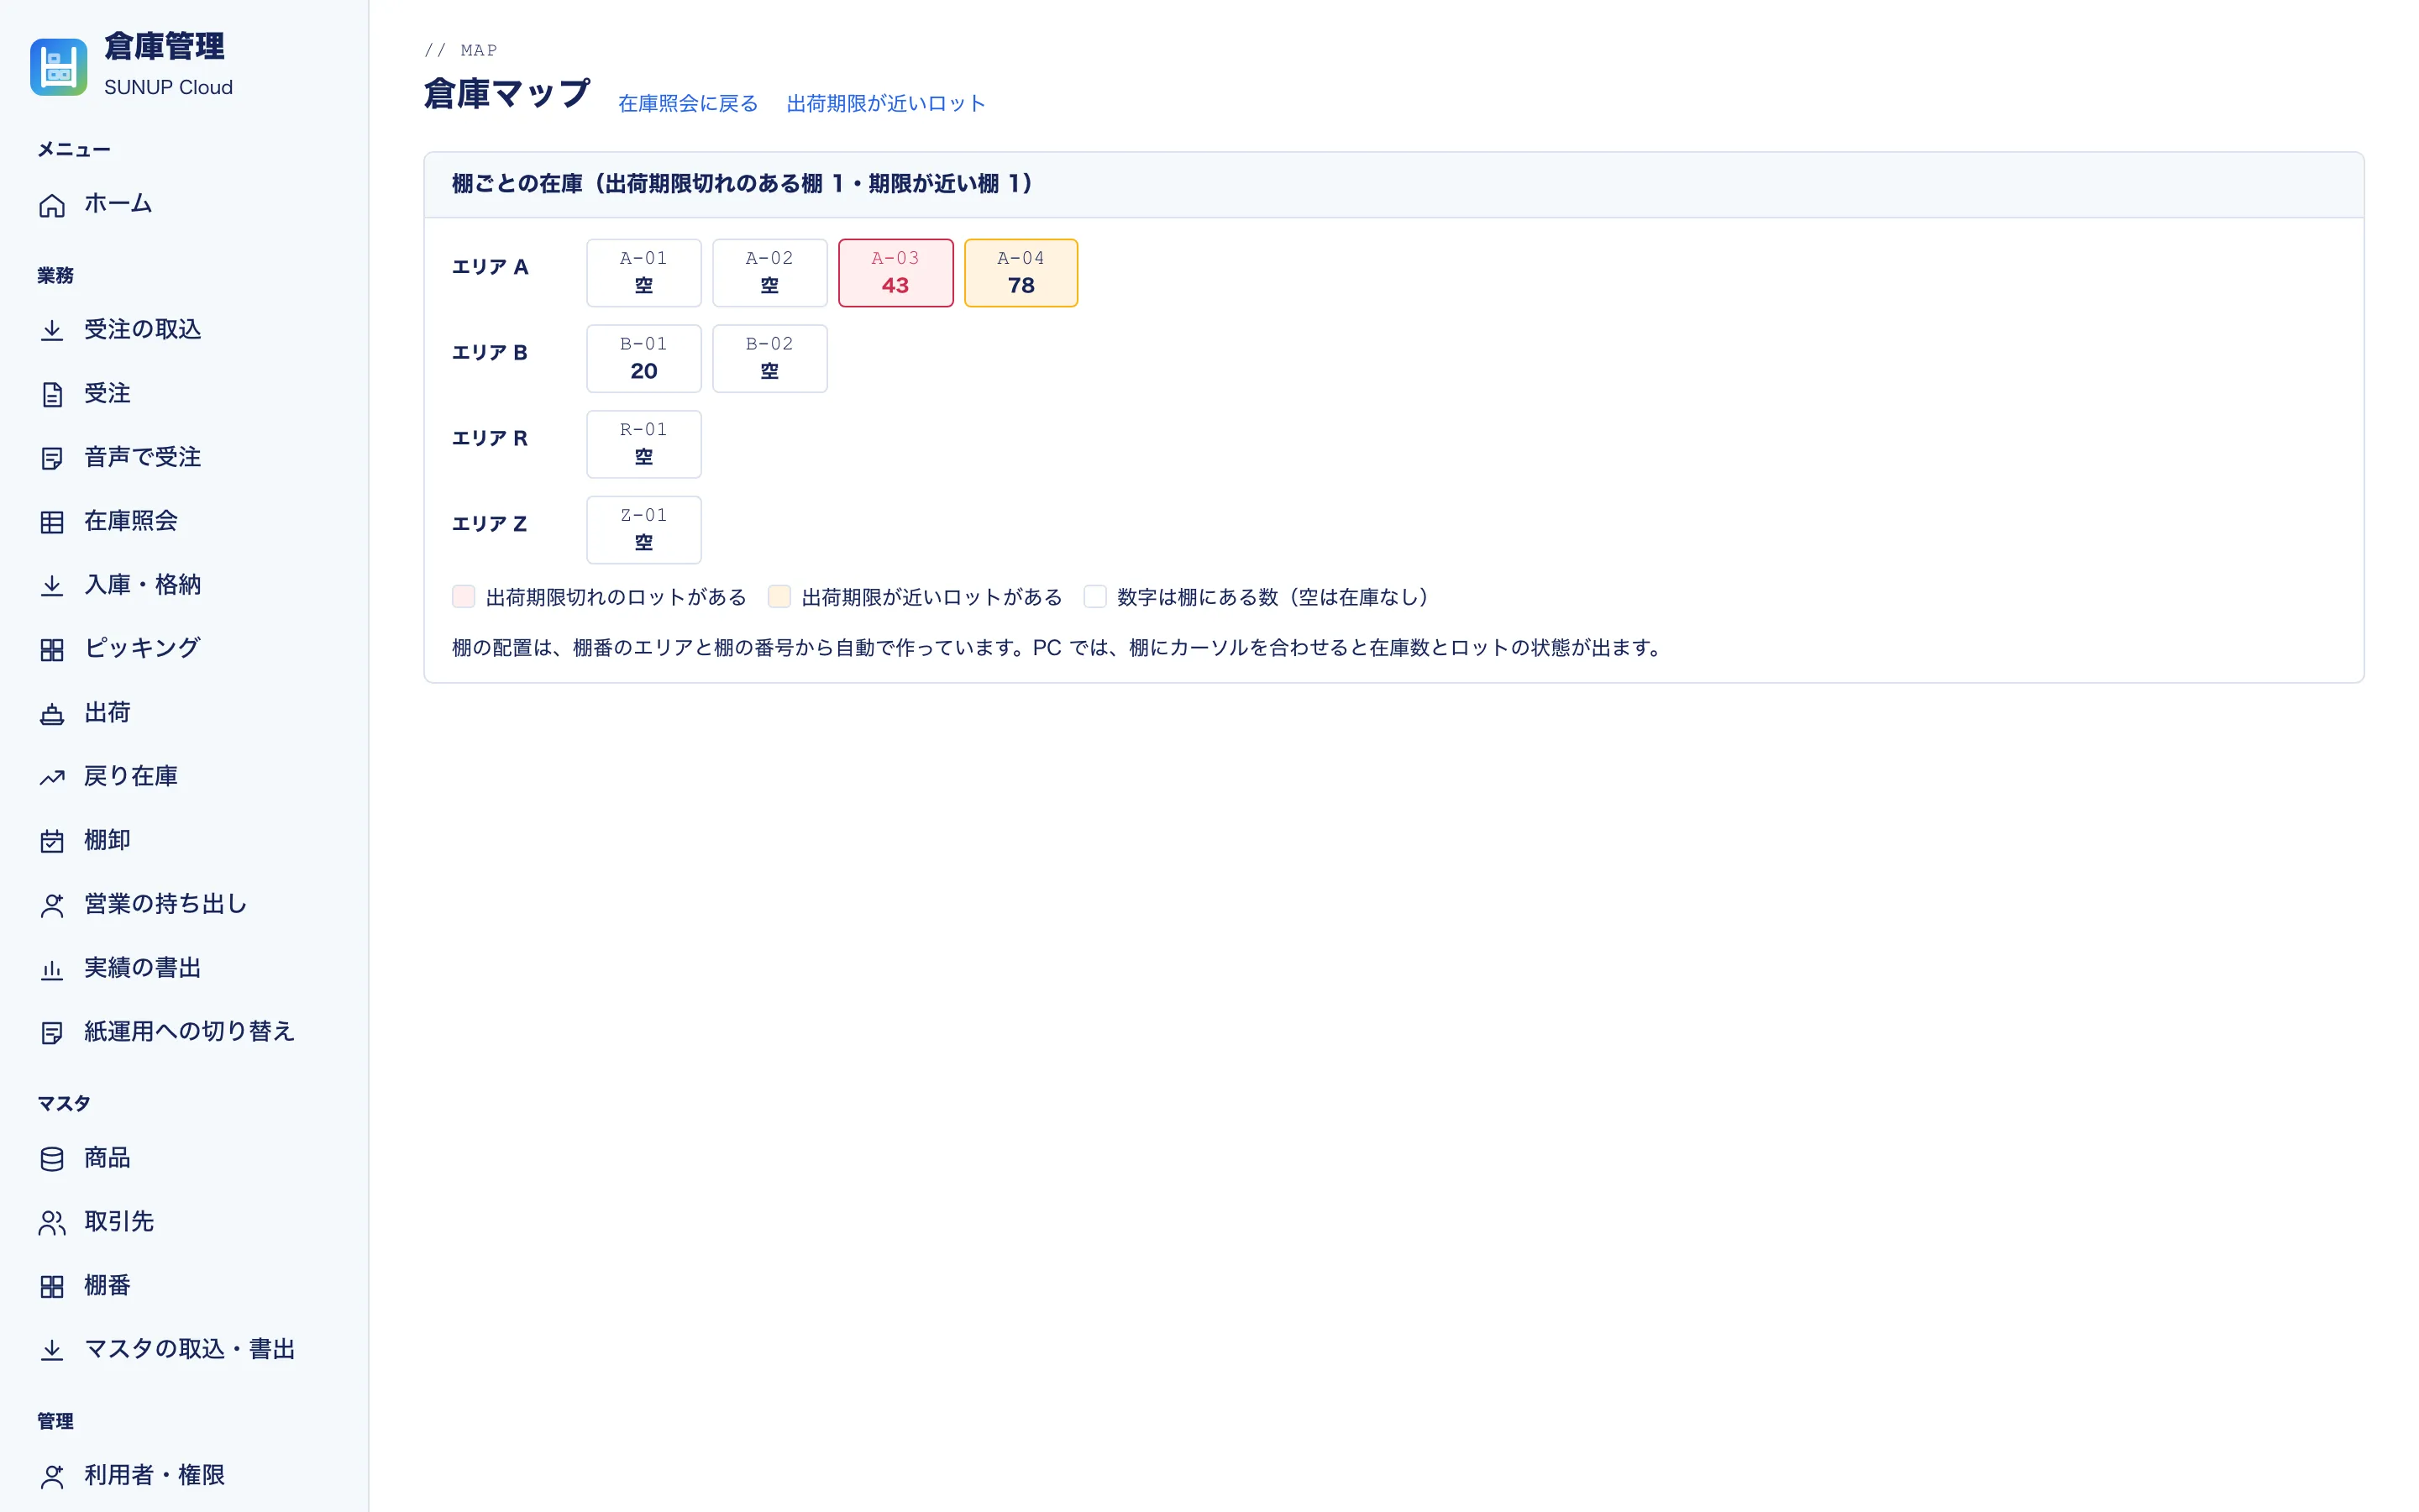Click the 在庫照会 table icon
Screen dimensions: 2419x1512
tap(52, 522)
